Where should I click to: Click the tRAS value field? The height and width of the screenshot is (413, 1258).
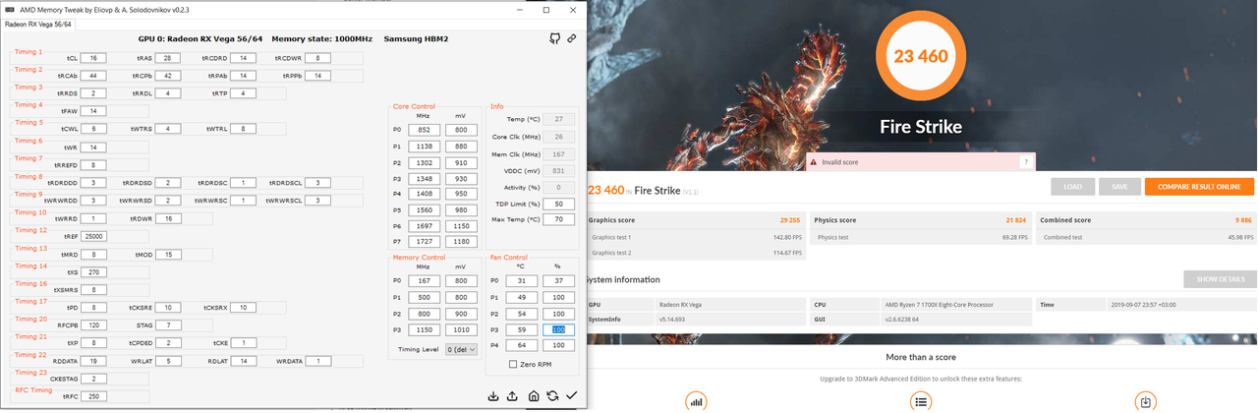point(169,58)
